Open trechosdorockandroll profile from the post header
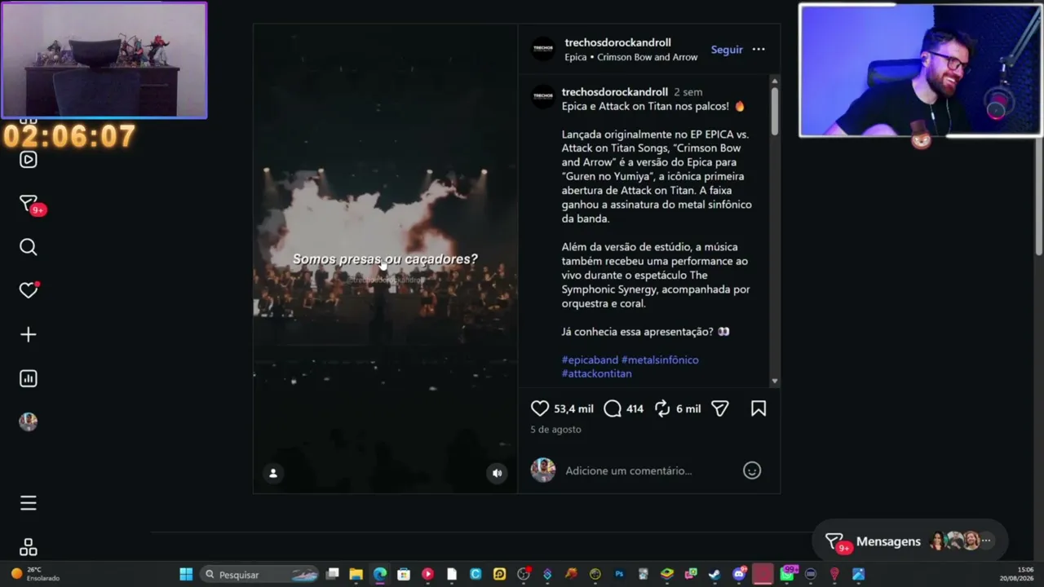Viewport: 1044px width, 587px height. tap(617, 42)
